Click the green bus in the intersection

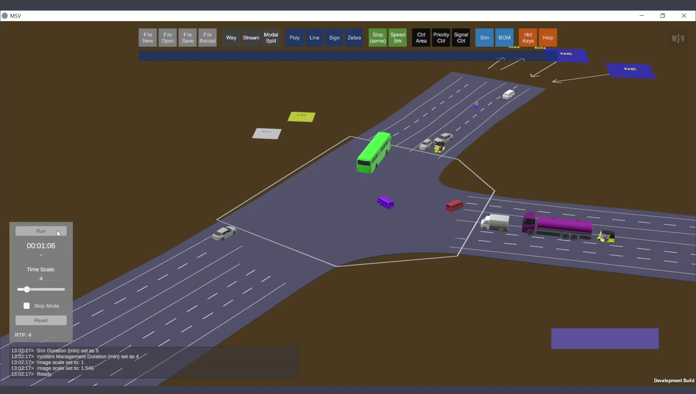pyautogui.click(x=374, y=153)
